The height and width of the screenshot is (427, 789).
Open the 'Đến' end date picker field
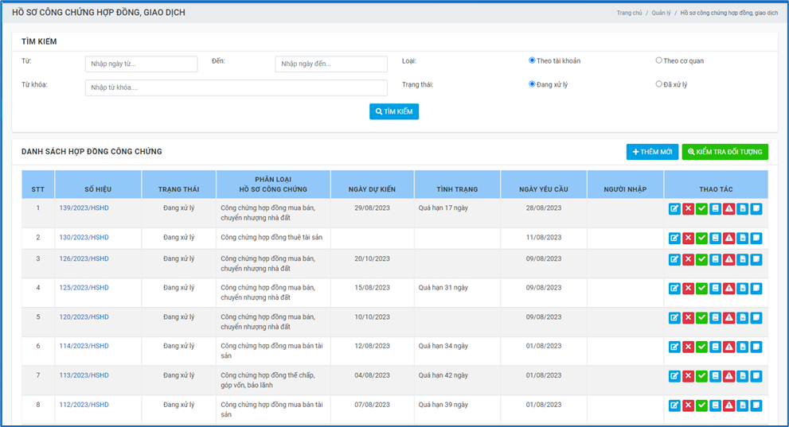coord(330,64)
